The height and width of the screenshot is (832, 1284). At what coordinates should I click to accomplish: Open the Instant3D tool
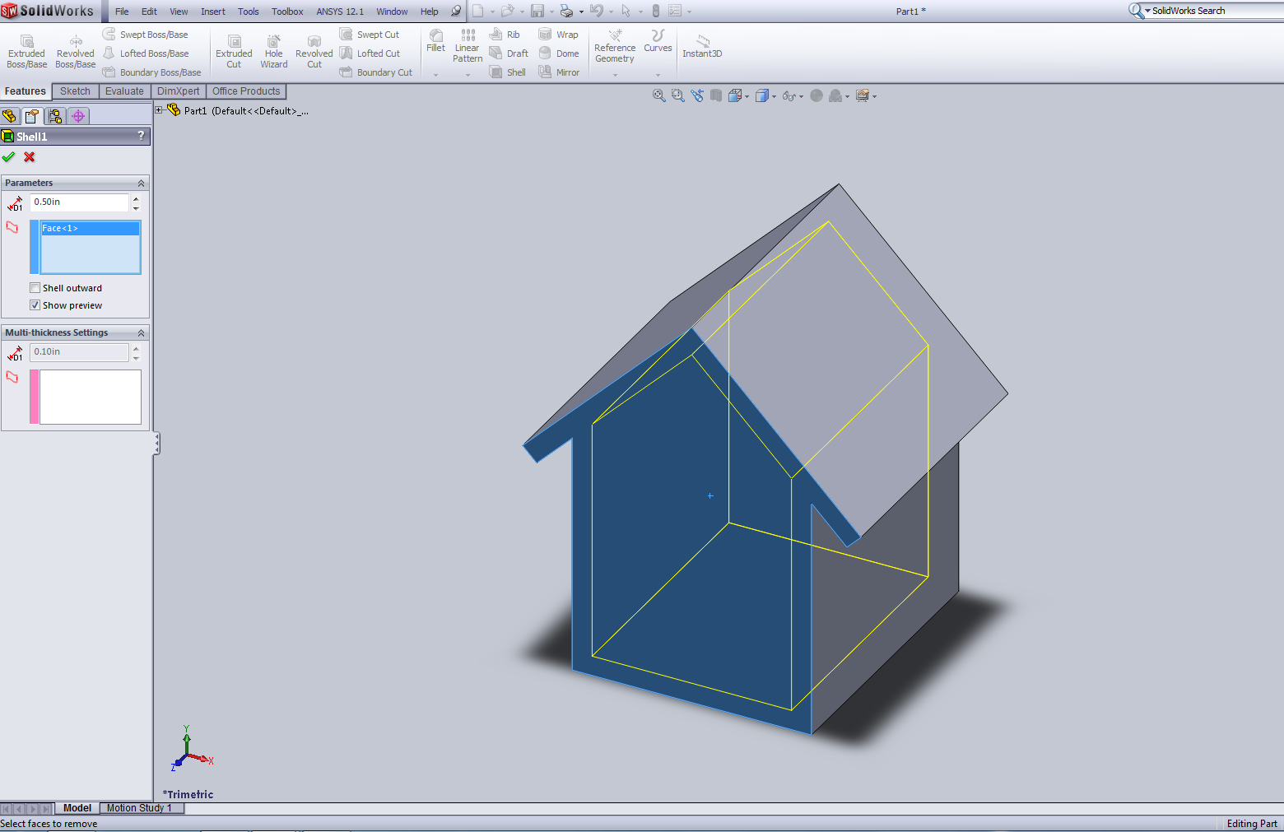pos(702,47)
